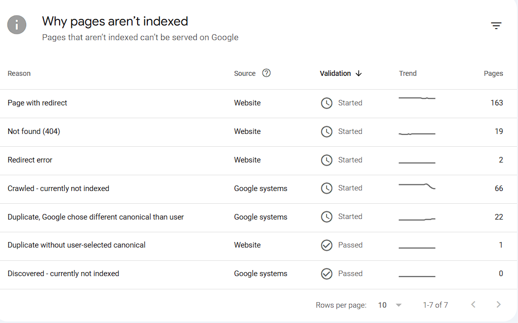The width and height of the screenshot is (518, 323).
Task: Click the Reason column header
Action: (19, 73)
